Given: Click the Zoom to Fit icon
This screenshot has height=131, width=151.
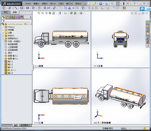Looking at the screenshot, I should point(39,13).
